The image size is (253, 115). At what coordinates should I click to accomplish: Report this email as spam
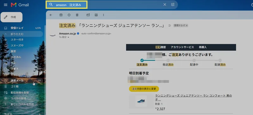[x=69, y=15]
